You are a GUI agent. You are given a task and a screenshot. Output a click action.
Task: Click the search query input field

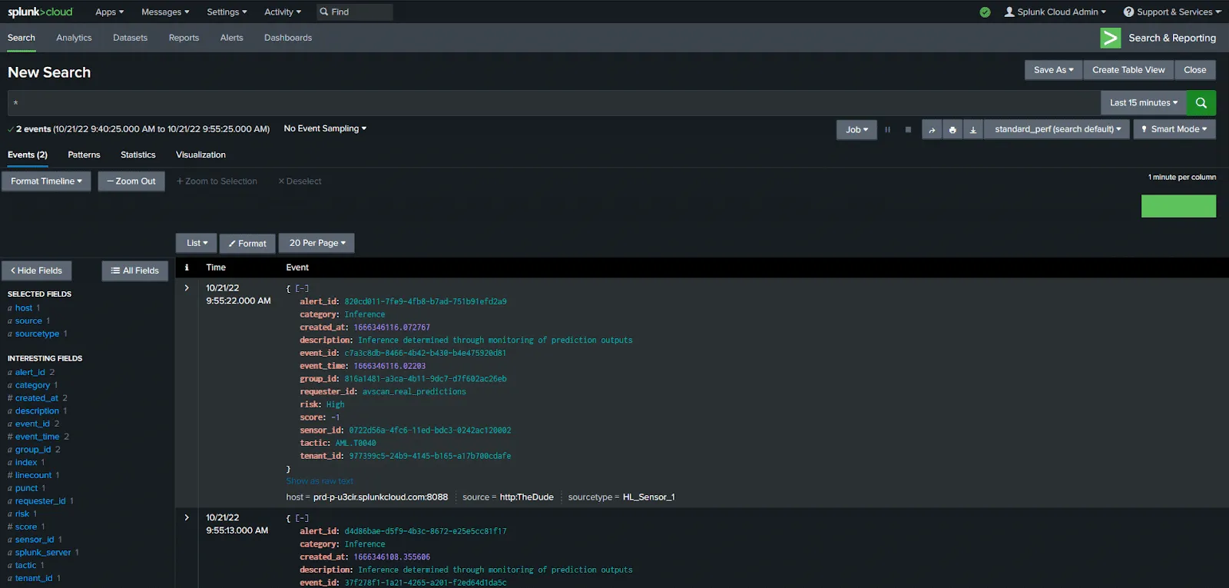tap(553, 103)
